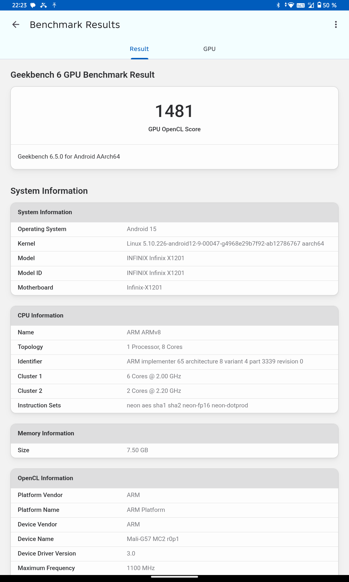Tap the back arrow button
This screenshot has width=349, height=582.
pos(16,25)
